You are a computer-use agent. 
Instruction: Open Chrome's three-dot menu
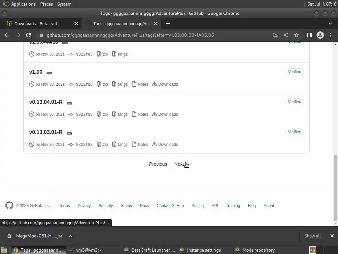(x=331, y=35)
